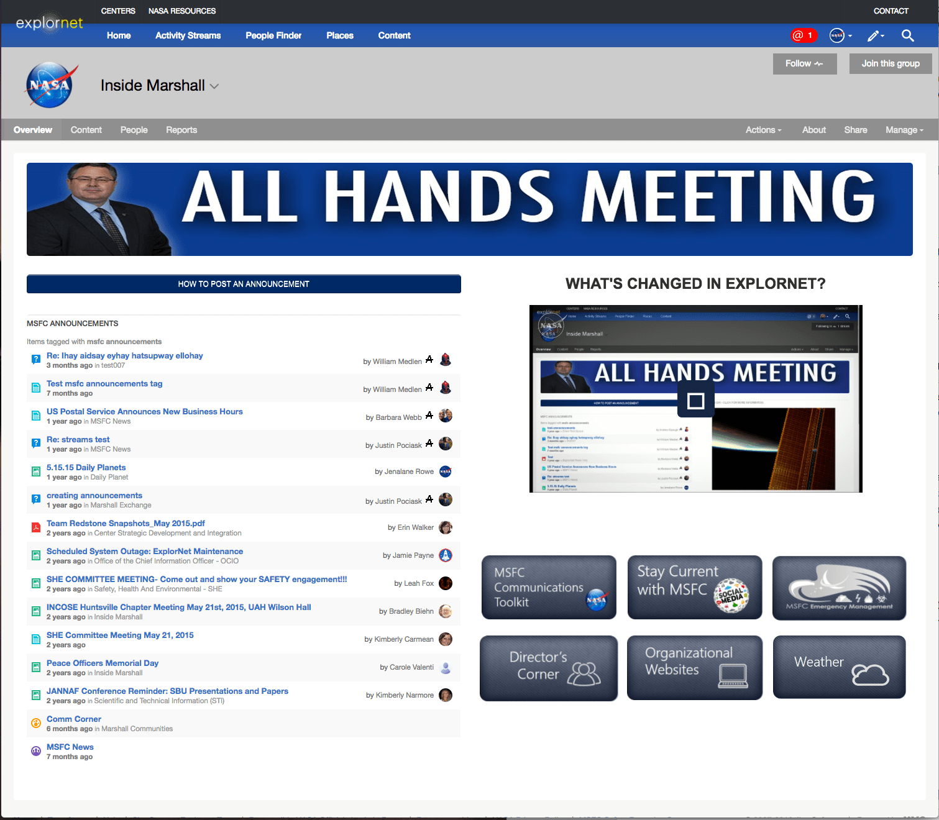Open the red @ notifications badge
This screenshot has height=820, width=939.
[803, 35]
